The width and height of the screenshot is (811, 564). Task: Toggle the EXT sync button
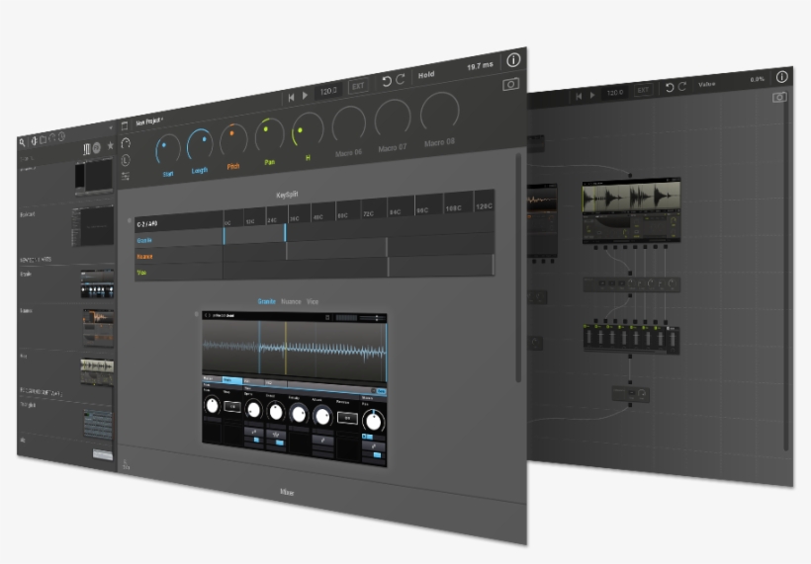358,86
